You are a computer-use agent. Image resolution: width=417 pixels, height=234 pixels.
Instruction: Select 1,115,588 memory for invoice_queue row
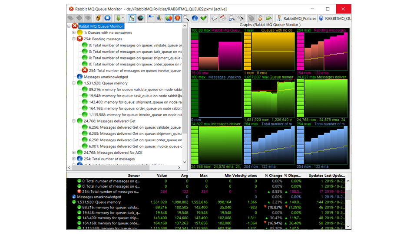coord(136,115)
